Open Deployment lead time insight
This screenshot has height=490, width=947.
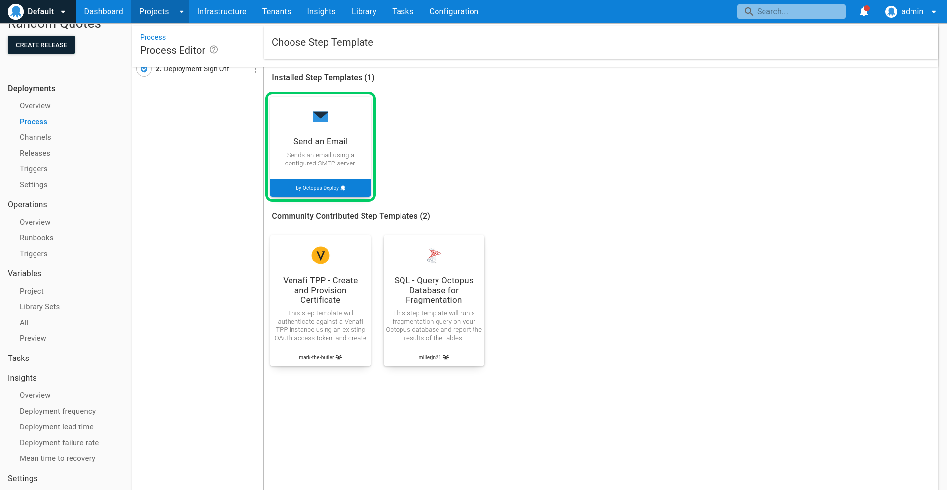coord(57,427)
